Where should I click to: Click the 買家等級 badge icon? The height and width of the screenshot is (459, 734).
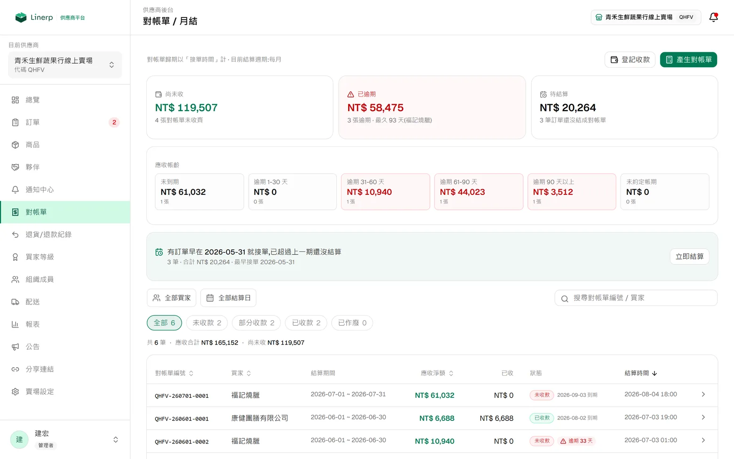15,257
